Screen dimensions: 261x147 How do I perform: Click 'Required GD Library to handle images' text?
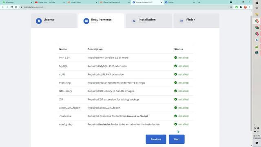point(111,91)
